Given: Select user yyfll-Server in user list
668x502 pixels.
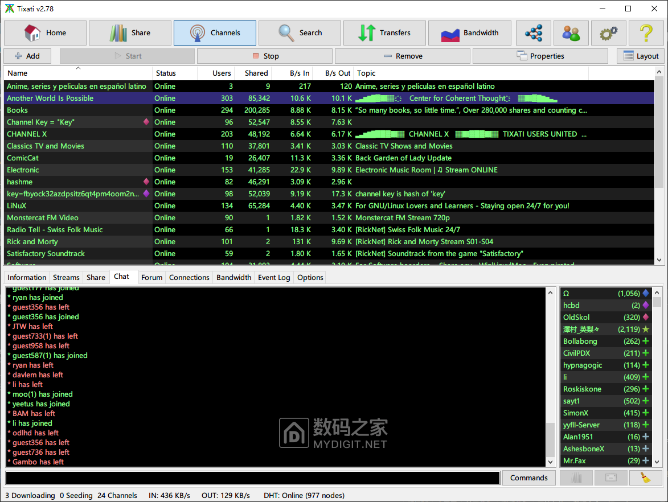Looking at the screenshot, I should [x=606, y=425].
